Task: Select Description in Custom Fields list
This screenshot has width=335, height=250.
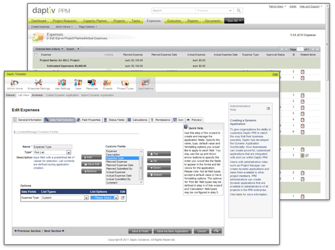Action: click(113, 155)
